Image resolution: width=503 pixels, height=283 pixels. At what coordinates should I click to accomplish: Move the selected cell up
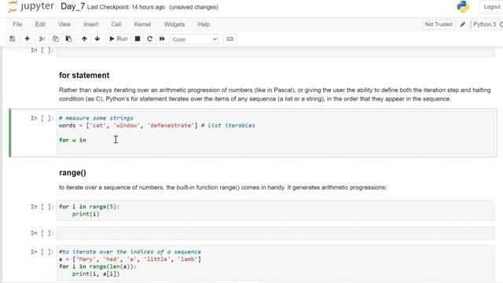tap(84, 39)
